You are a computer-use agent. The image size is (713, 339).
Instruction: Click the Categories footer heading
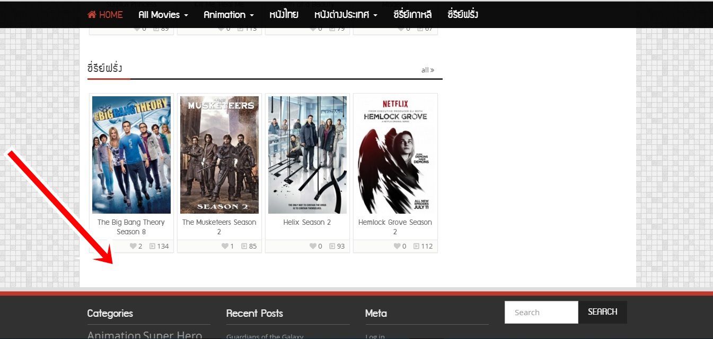110,313
